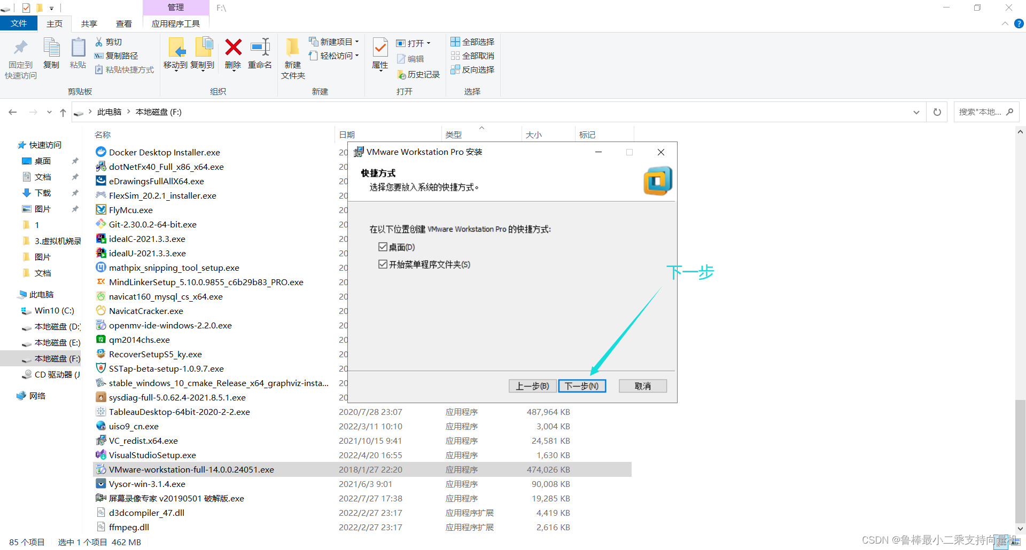Click Select all (全部选择) icon
This screenshot has height=550, width=1026.
click(x=455, y=42)
